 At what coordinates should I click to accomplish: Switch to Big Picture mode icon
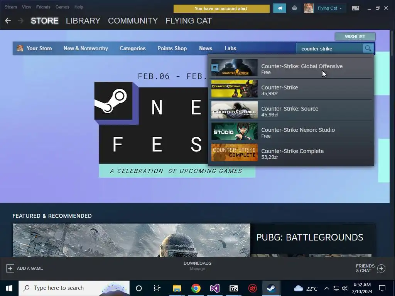(355, 8)
